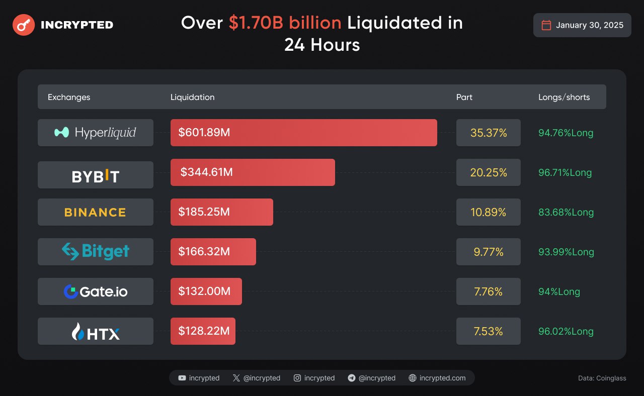644x396 pixels.
Task: Click the Data: Coinglass source text
Action: (x=602, y=378)
